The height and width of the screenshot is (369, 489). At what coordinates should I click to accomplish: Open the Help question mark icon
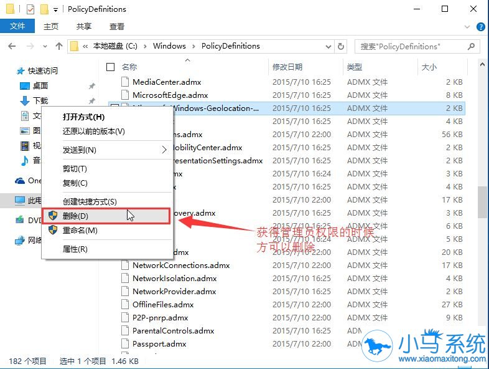pyautogui.click(x=480, y=27)
